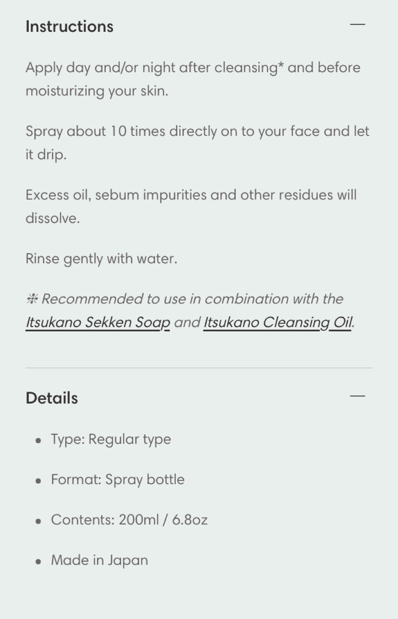Click the 'Apply day and/or night' paragraph

click(x=193, y=79)
